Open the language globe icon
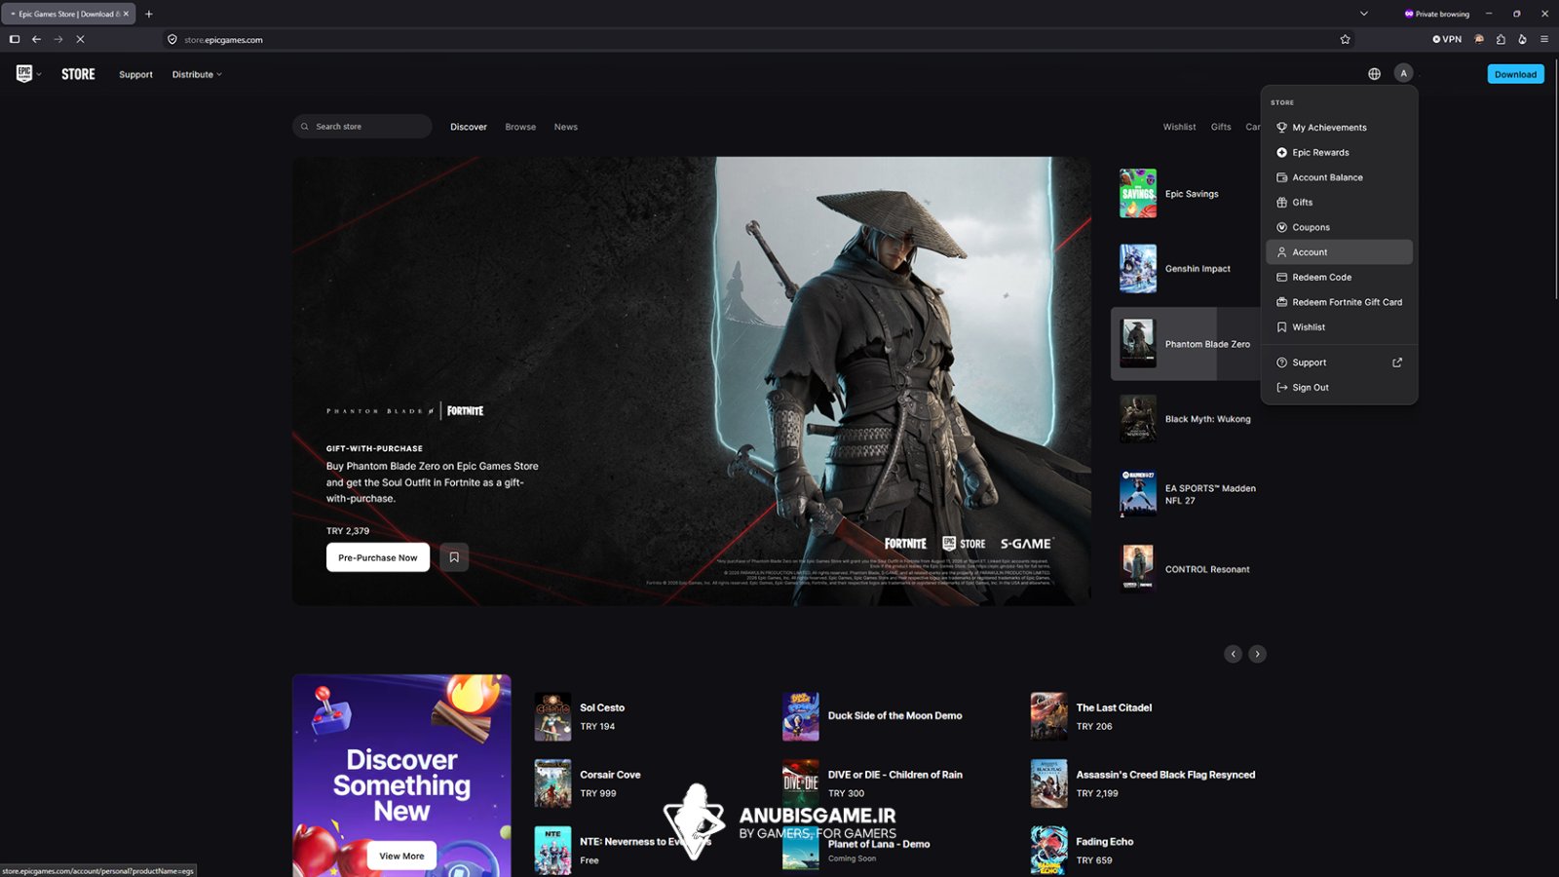 1374,74
